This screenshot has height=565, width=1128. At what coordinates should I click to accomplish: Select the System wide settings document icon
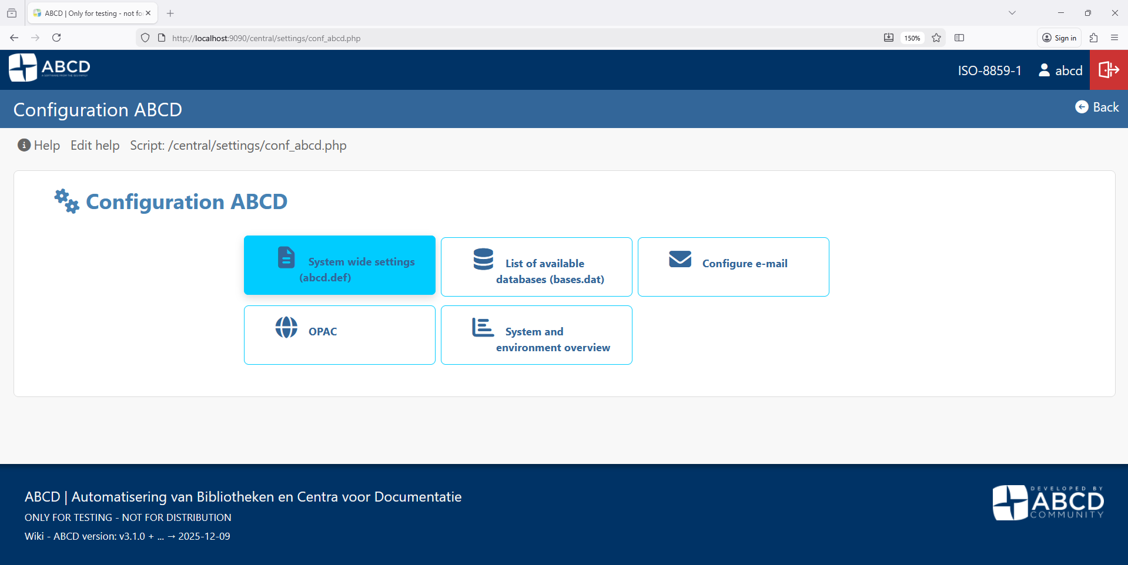pyautogui.click(x=286, y=257)
